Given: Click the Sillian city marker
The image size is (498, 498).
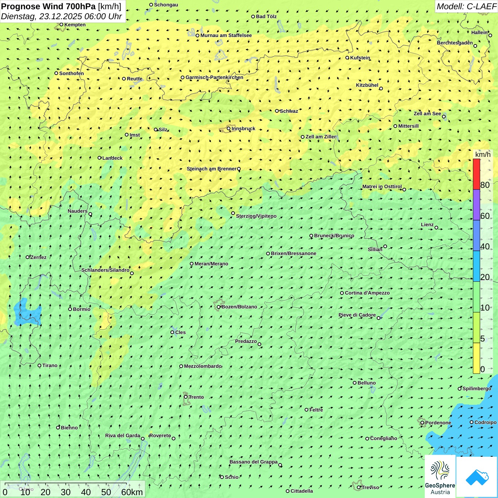Looking at the screenshot, I should pos(385,246).
